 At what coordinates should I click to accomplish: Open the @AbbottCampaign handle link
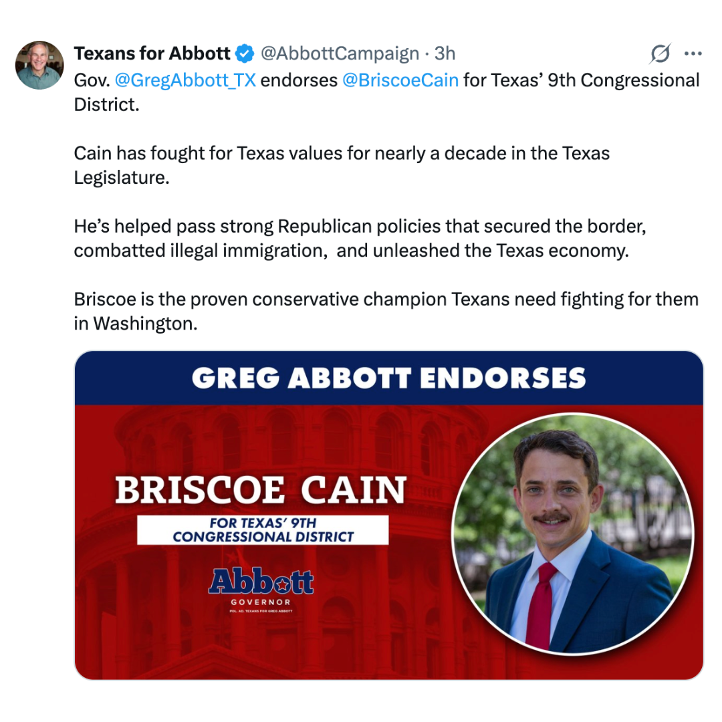340,53
